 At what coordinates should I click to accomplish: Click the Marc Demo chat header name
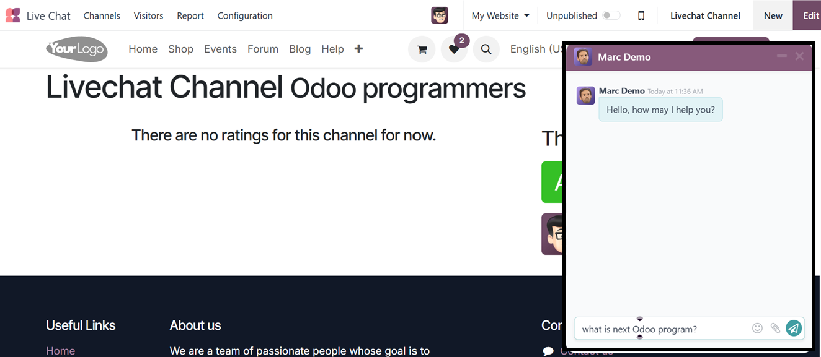point(624,57)
